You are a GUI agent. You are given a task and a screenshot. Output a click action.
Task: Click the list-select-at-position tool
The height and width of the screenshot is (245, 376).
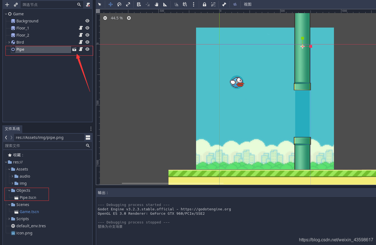(x=139, y=4)
